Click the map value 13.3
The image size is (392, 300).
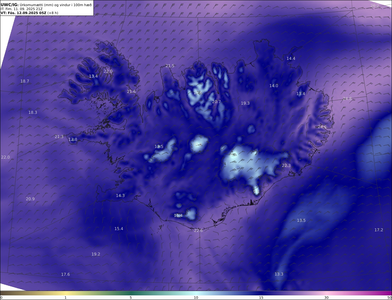coord(279,274)
